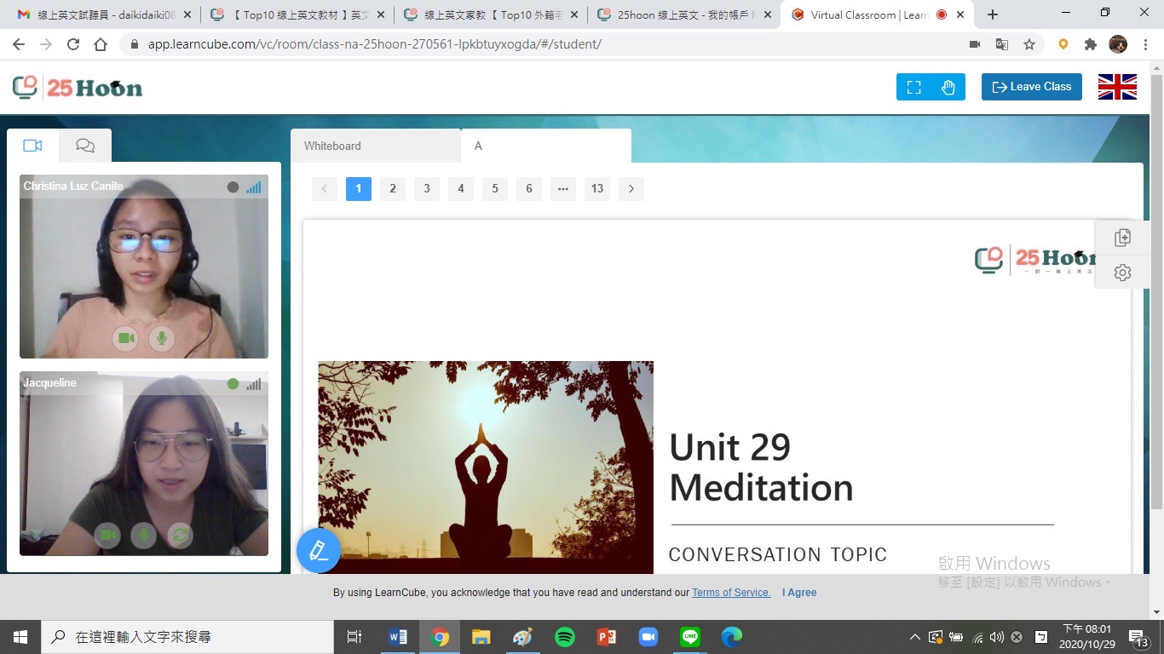Enter fullscreen mode
Screen dimensions: 1164x654
point(913,87)
